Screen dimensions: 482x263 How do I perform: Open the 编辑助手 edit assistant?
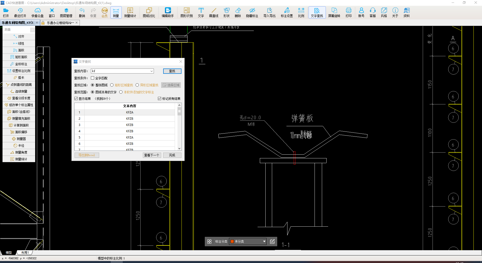tap(168, 12)
